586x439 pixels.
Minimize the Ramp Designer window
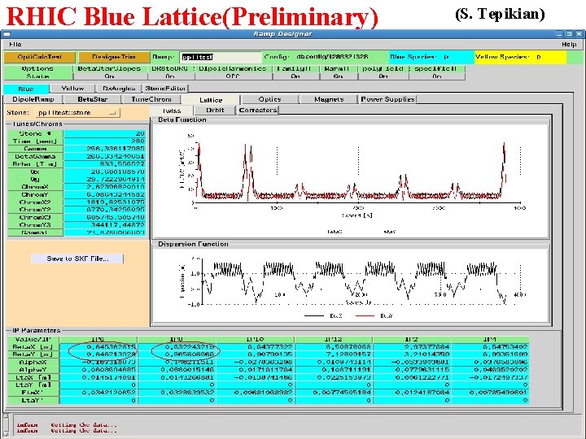559,34
